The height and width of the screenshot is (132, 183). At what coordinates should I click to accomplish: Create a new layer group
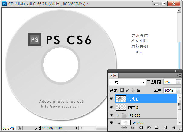pos(157,128)
